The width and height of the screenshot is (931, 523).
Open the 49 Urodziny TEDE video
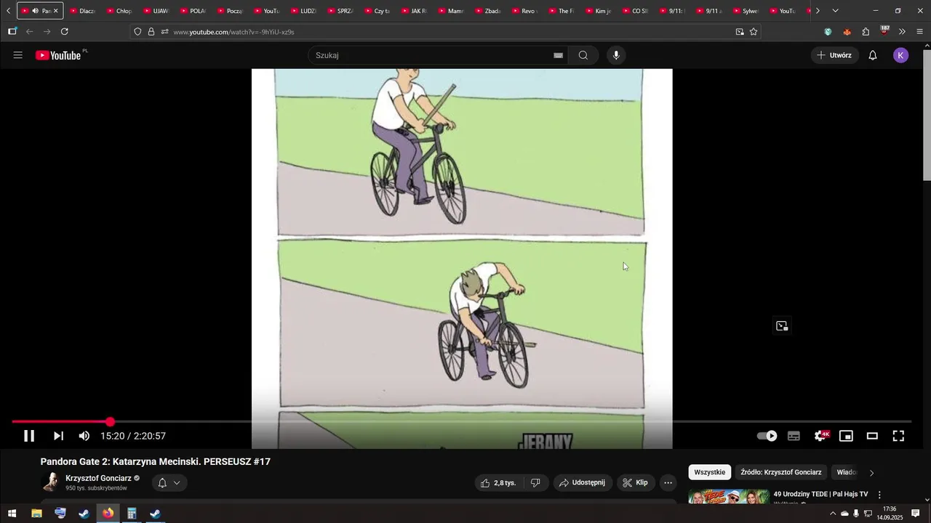pyautogui.click(x=820, y=494)
